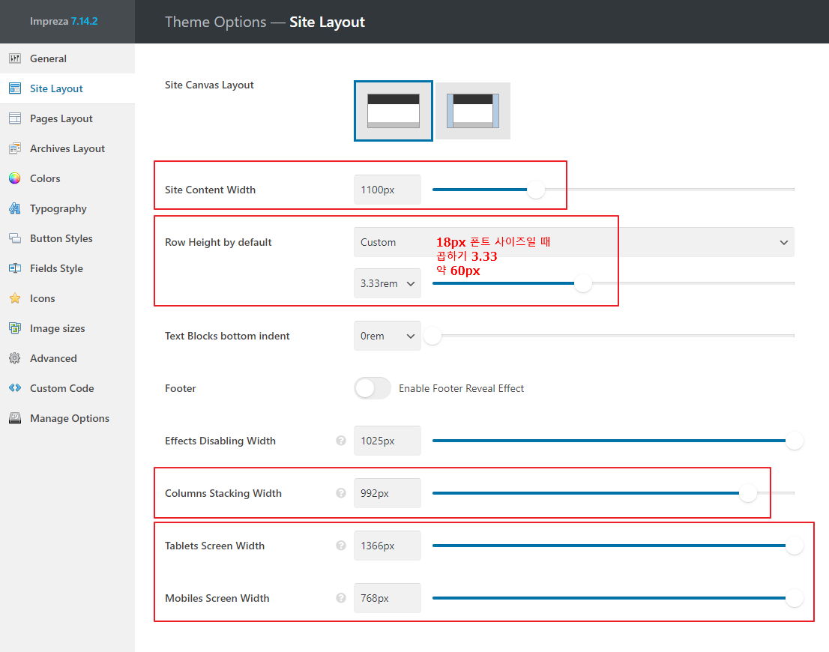Click the Pages Layout sidebar icon
829x652 pixels.
click(x=15, y=118)
